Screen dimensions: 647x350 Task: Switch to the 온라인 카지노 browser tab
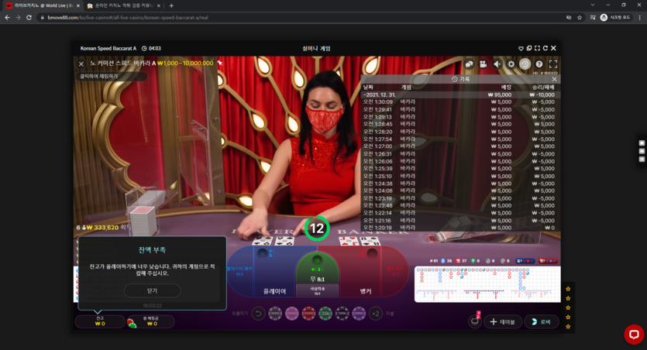click(124, 5)
